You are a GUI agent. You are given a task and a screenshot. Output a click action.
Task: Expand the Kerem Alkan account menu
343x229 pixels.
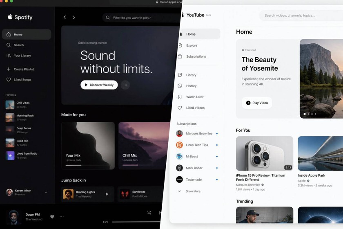pyautogui.click(x=46, y=192)
